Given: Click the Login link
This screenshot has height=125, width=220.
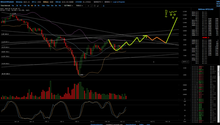Looking at the screenshot, I should [115, 2].
